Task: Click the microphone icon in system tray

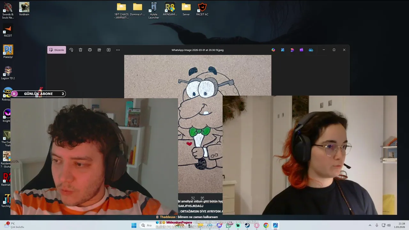Action: pos(377,225)
